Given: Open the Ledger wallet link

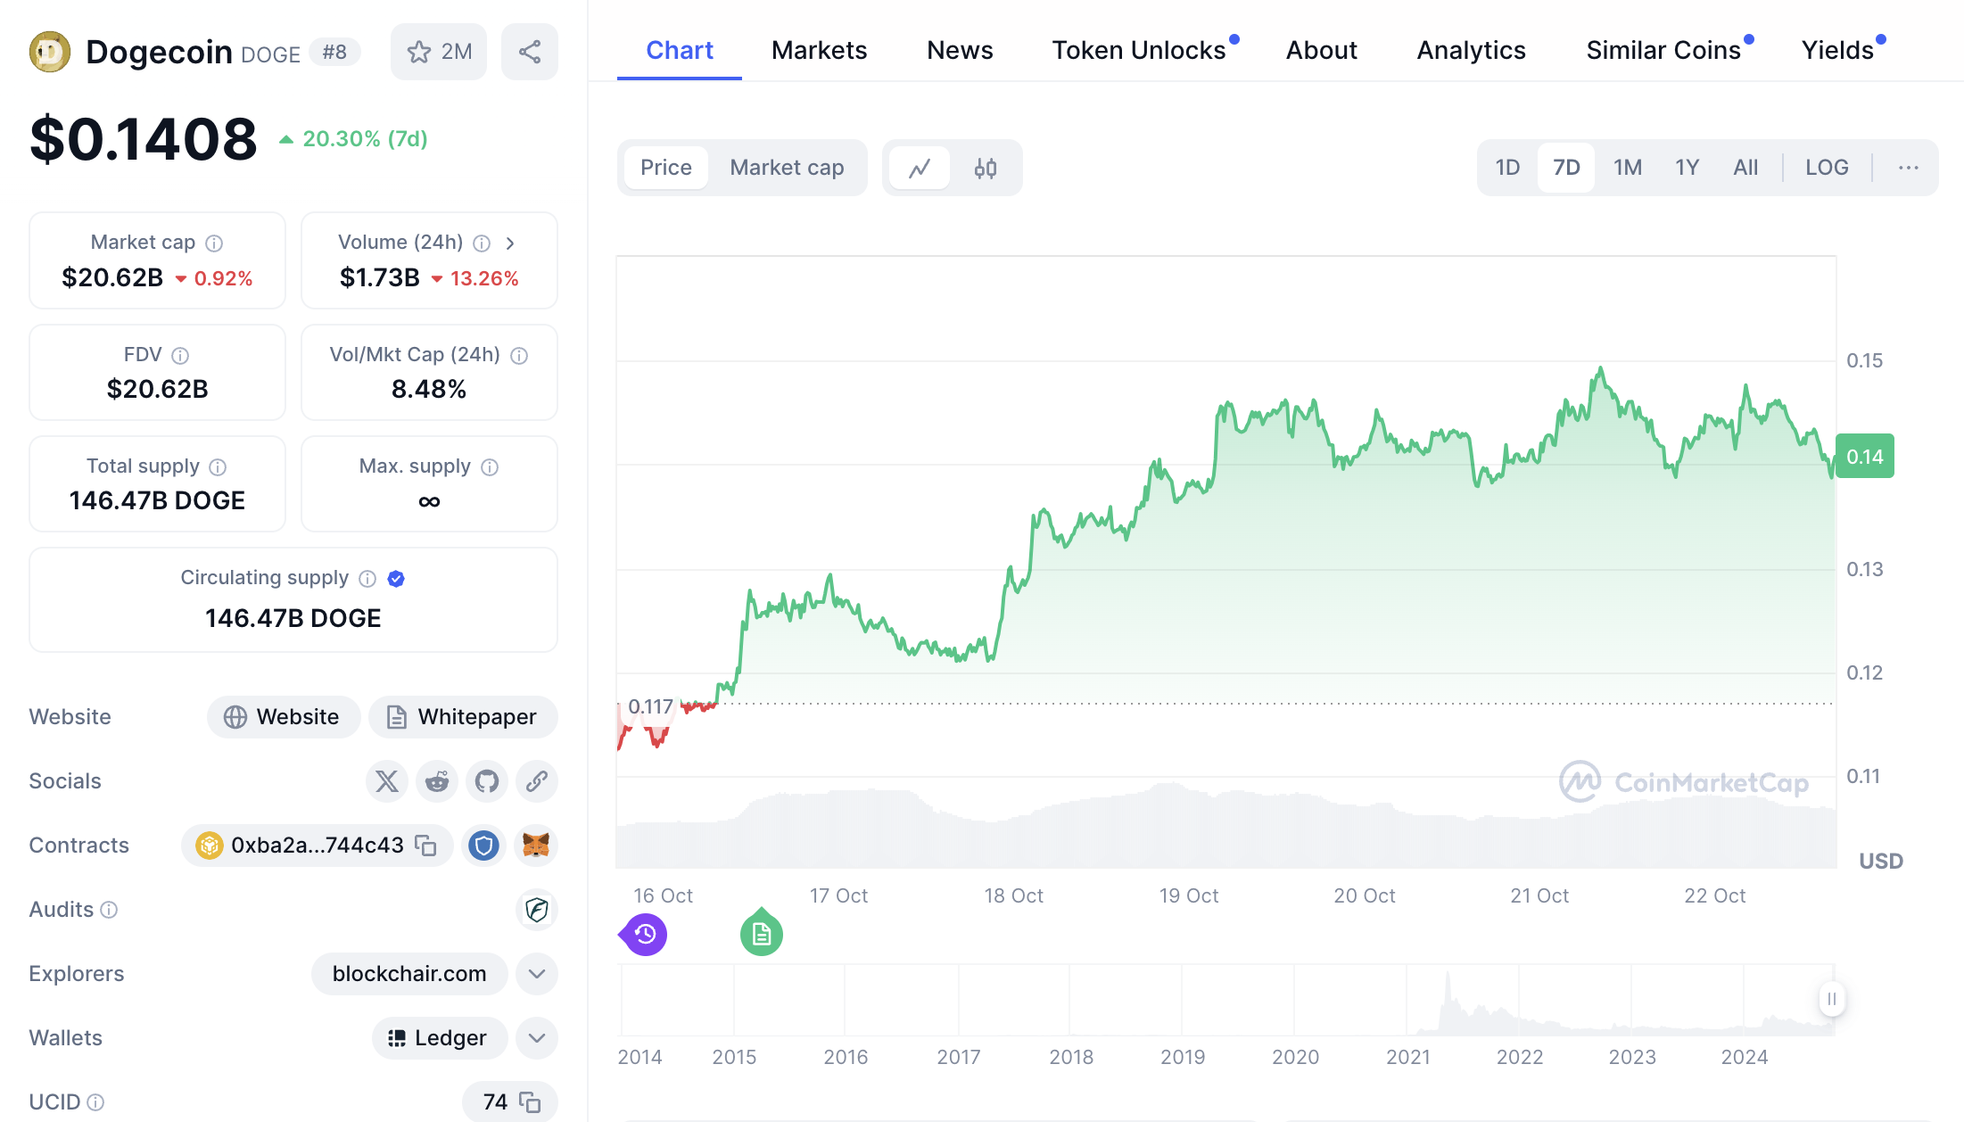Looking at the screenshot, I should pos(440,1038).
